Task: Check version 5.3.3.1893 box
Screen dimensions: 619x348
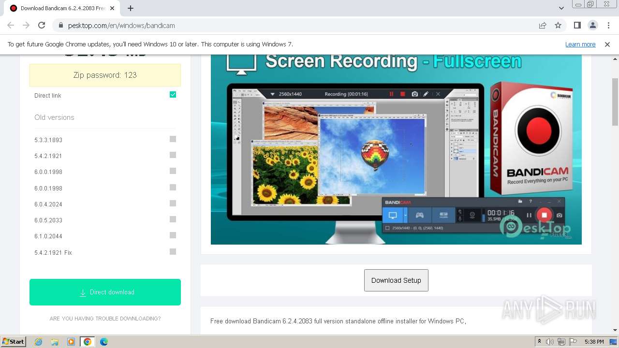Action: coord(173,139)
